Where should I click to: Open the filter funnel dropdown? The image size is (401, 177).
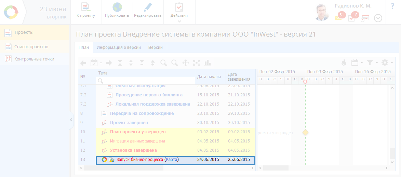point(371,63)
